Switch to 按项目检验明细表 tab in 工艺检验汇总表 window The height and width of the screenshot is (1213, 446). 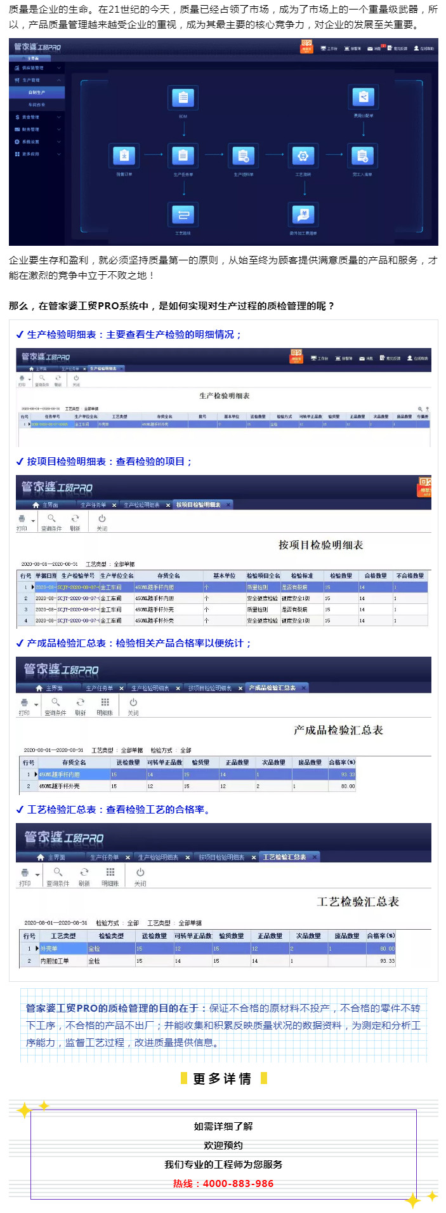[221, 857]
